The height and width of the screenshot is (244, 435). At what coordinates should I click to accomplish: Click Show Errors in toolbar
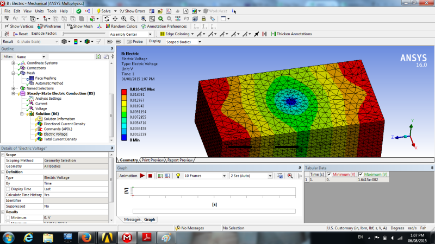[132, 11]
